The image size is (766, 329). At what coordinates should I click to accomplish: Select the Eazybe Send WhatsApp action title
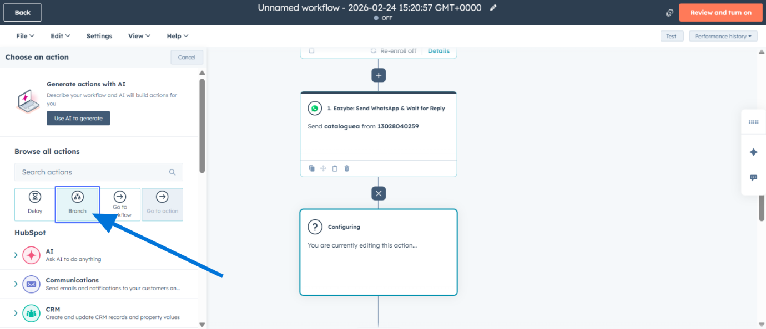(386, 109)
